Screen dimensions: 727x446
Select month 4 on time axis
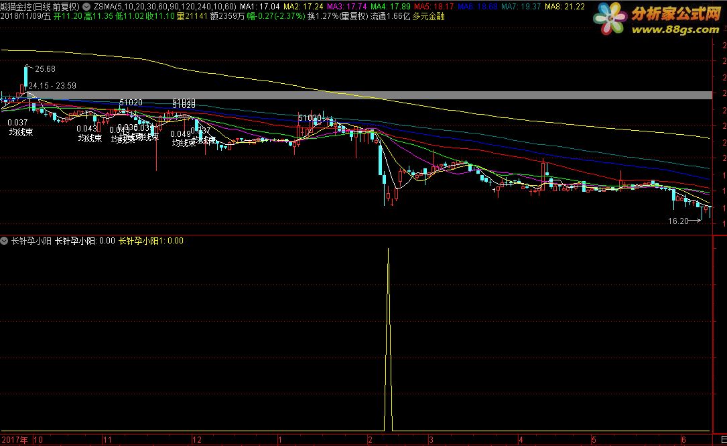521,439
